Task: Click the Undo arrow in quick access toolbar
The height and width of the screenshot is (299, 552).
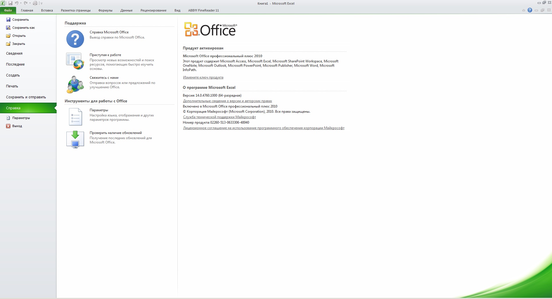Action: [x=17, y=3]
